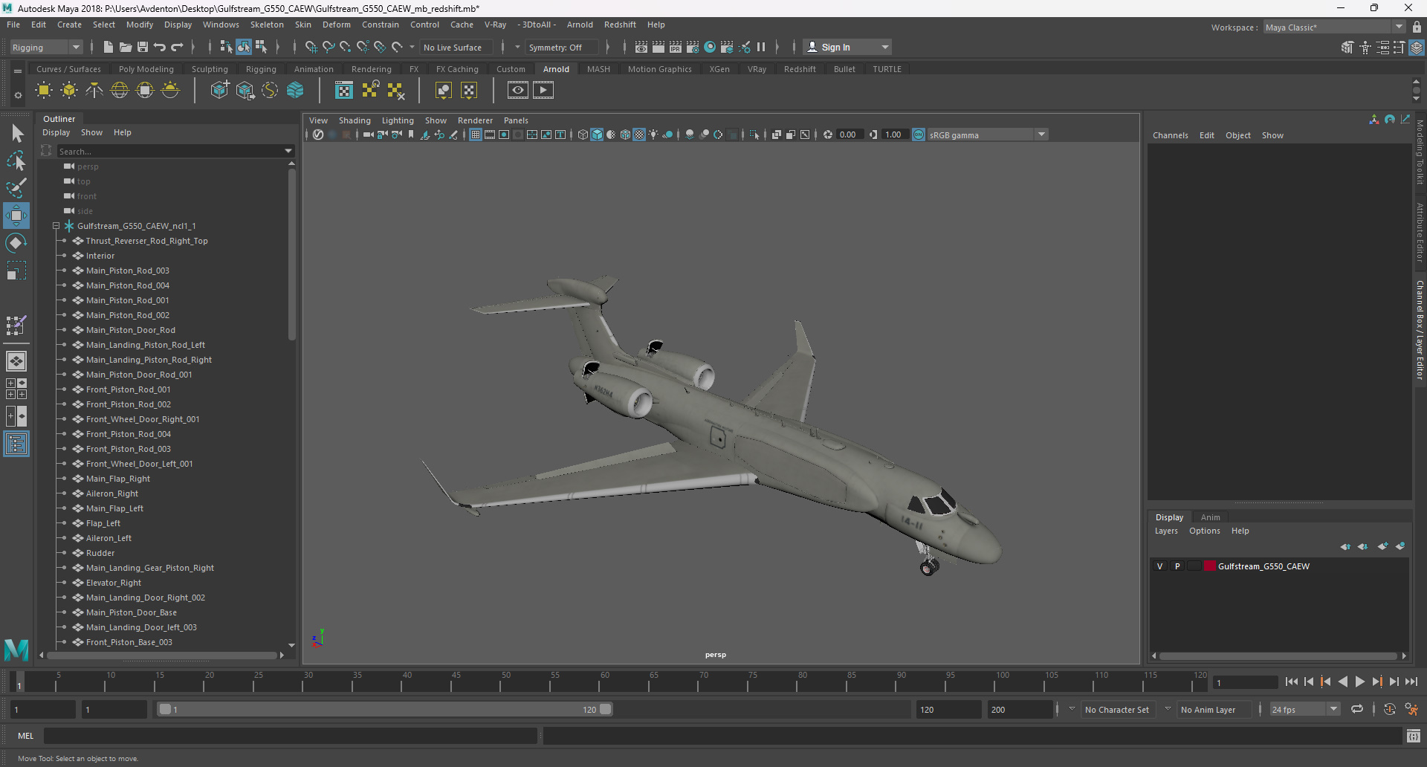Screen dimensions: 1427x767
Task: Toggle playback P of Gulfstream_G550_CAEW layer
Action: pyautogui.click(x=1177, y=566)
